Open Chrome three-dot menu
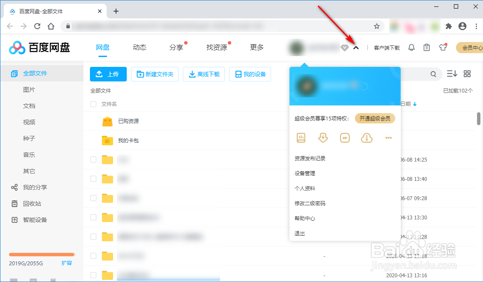This screenshot has height=282, width=483. pyautogui.click(x=476, y=26)
